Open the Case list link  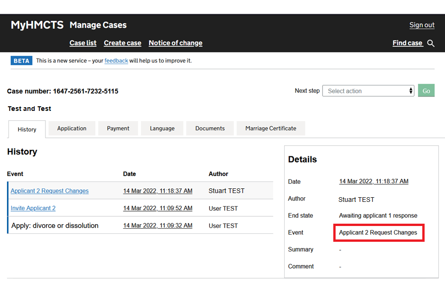[x=83, y=43]
